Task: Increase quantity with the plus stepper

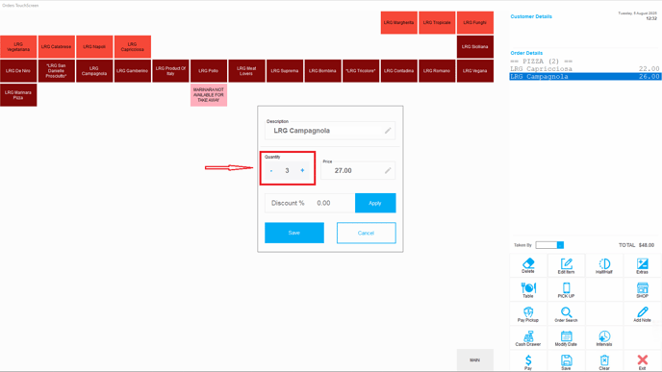Action: [302, 170]
